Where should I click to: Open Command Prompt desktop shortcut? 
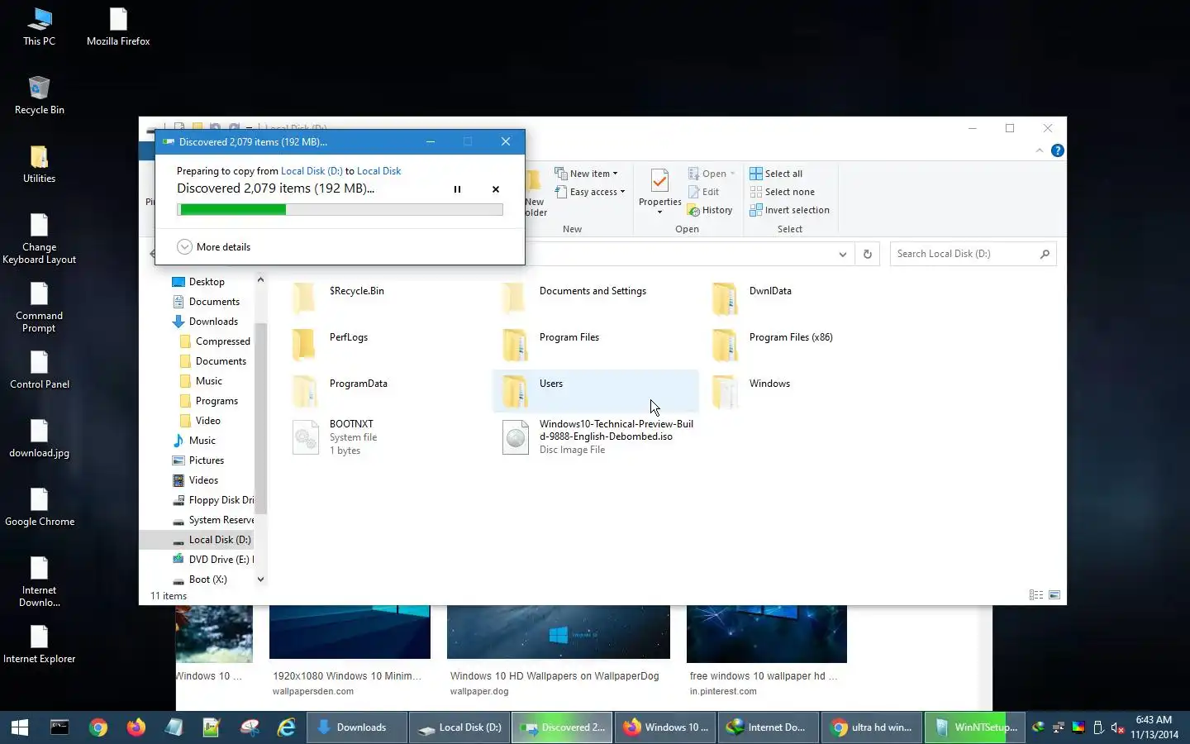point(39,307)
